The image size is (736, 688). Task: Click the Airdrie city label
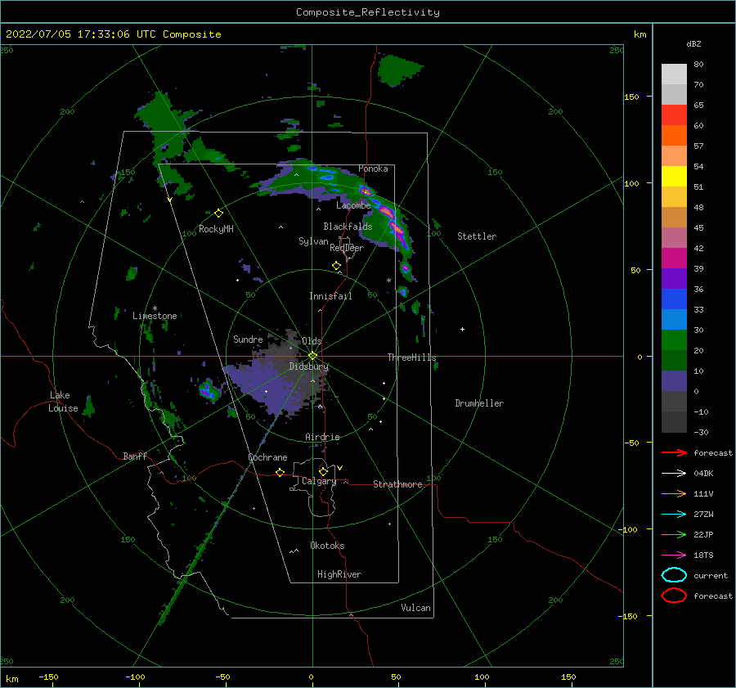point(322,437)
